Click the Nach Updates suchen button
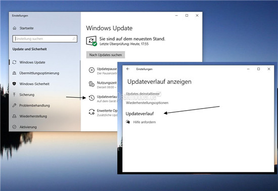 106,55
